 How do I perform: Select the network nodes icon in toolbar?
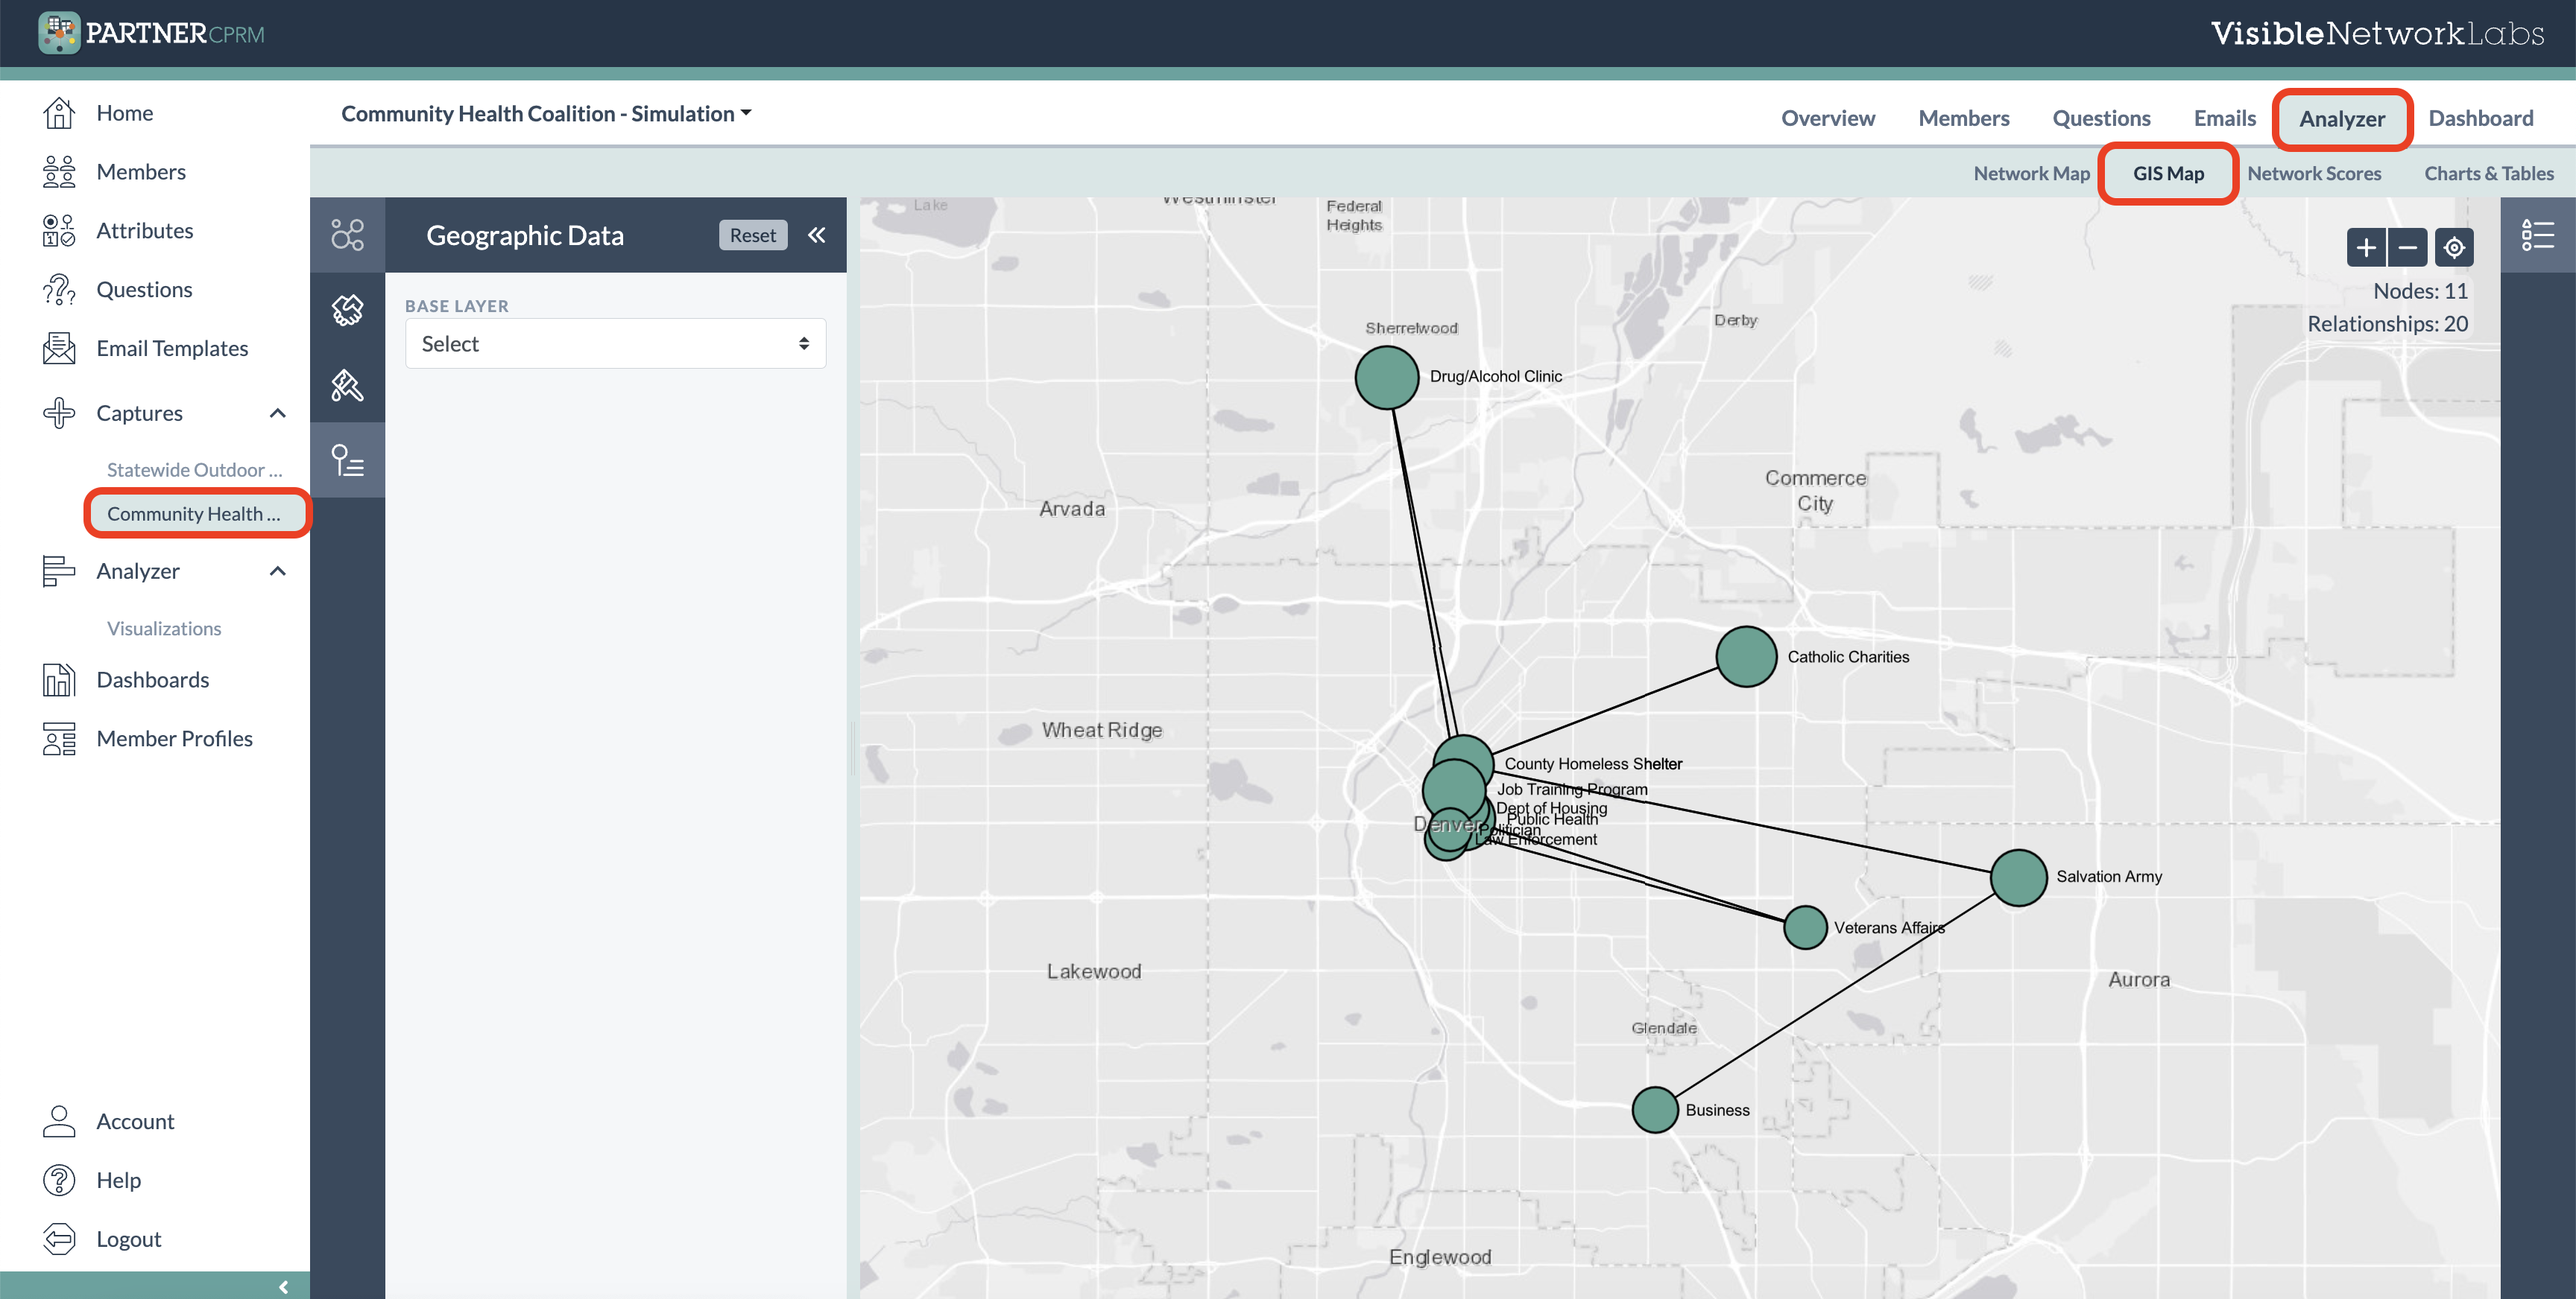(x=347, y=235)
